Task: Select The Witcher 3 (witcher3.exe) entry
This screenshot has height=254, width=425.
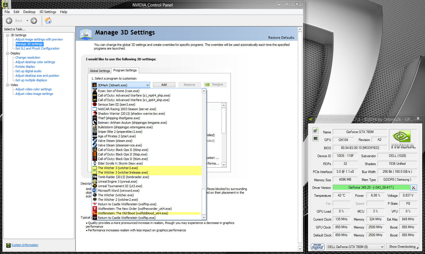Action: pyautogui.click(x=147, y=168)
